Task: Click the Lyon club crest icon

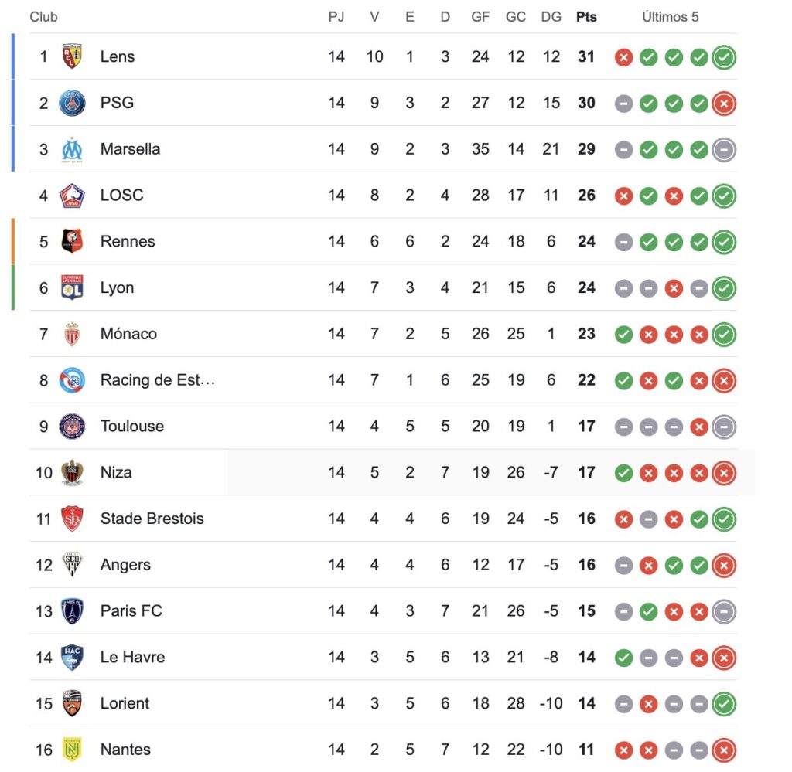Action: [x=72, y=287]
